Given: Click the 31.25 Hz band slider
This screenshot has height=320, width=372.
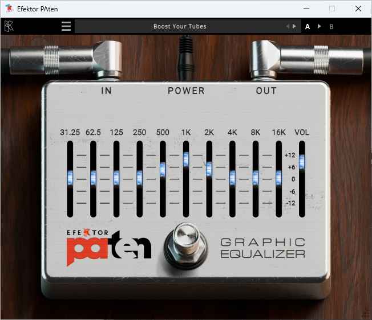Looking at the screenshot, I should [70, 178].
